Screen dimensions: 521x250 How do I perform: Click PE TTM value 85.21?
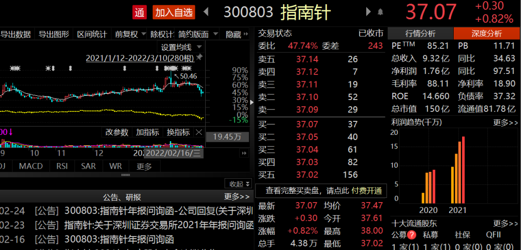[438, 46]
